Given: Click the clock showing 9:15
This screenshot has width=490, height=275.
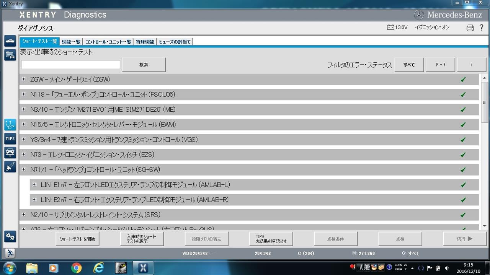Looking at the screenshot, I should [x=468, y=265].
